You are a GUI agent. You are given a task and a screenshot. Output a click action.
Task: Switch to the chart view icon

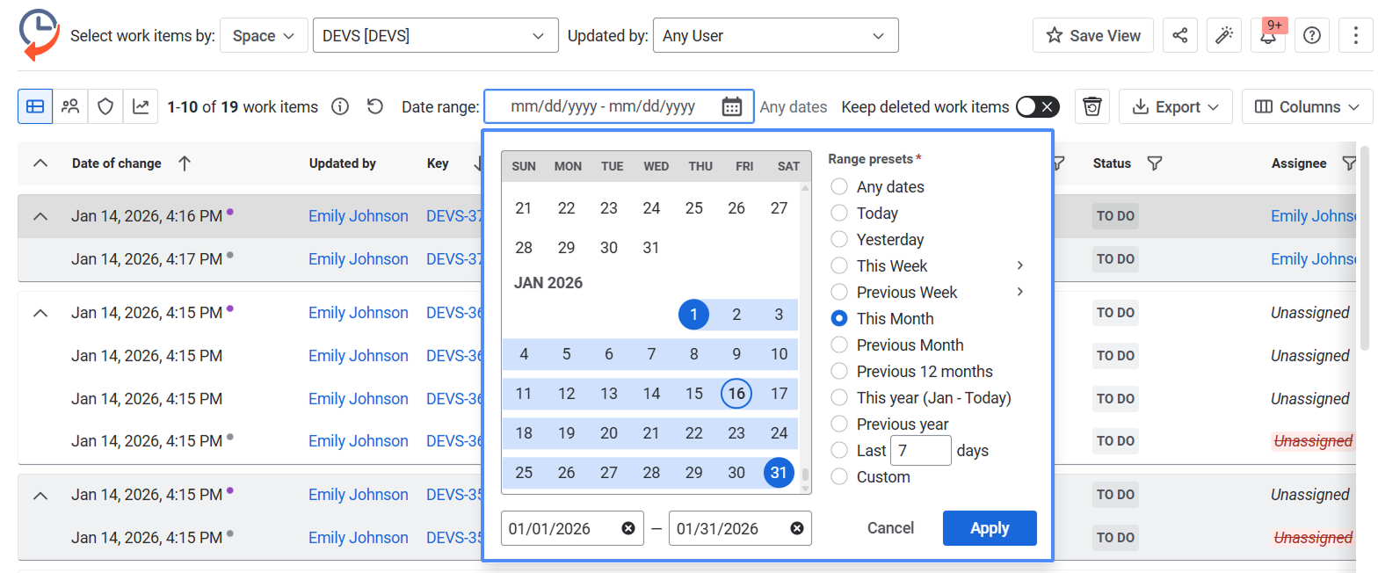point(141,106)
